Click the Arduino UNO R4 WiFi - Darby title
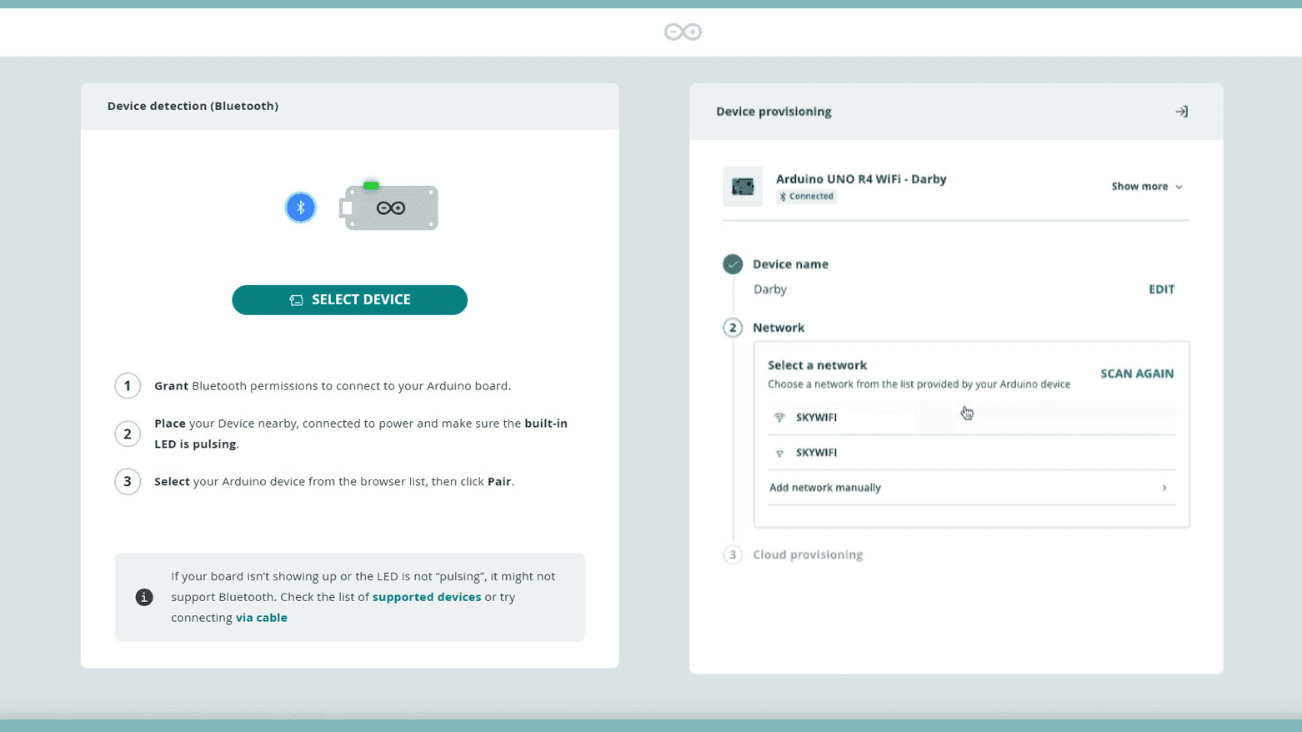The image size is (1302, 732). pos(861,178)
